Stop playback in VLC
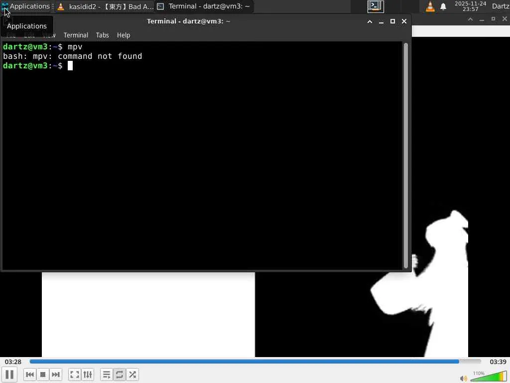This screenshot has height=383, width=510. click(43, 375)
